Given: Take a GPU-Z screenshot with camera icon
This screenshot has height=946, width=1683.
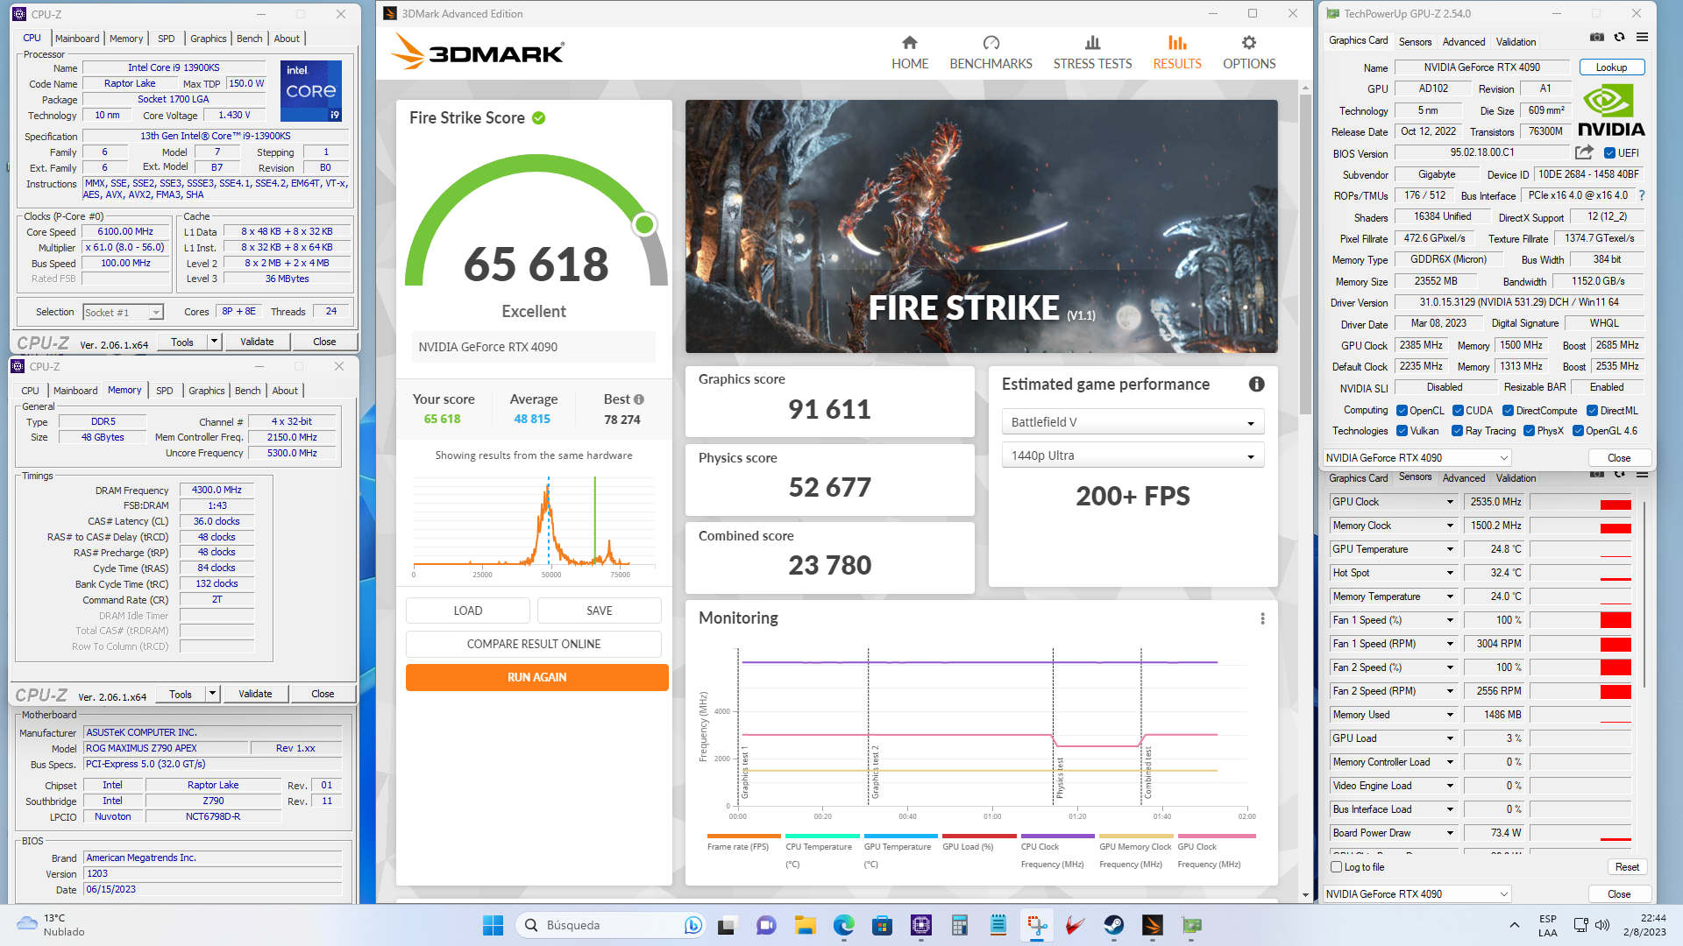Looking at the screenshot, I should [x=1597, y=38].
